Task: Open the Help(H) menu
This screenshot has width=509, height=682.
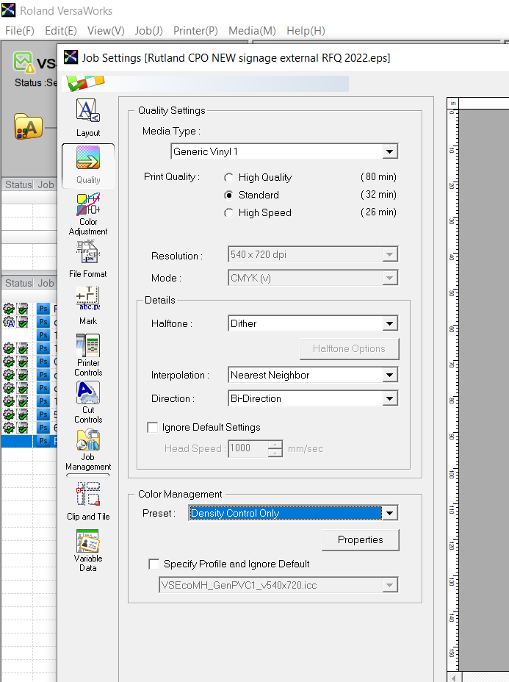Action: (306, 30)
